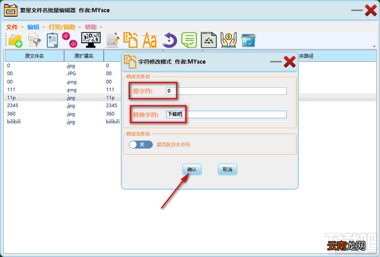Click the uppercase .JPG extension cell

(71, 73)
